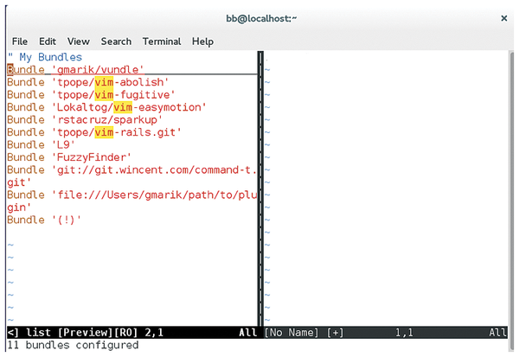519x357 pixels.
Task: Open the Terminal menu
Action: pos(162,41)
